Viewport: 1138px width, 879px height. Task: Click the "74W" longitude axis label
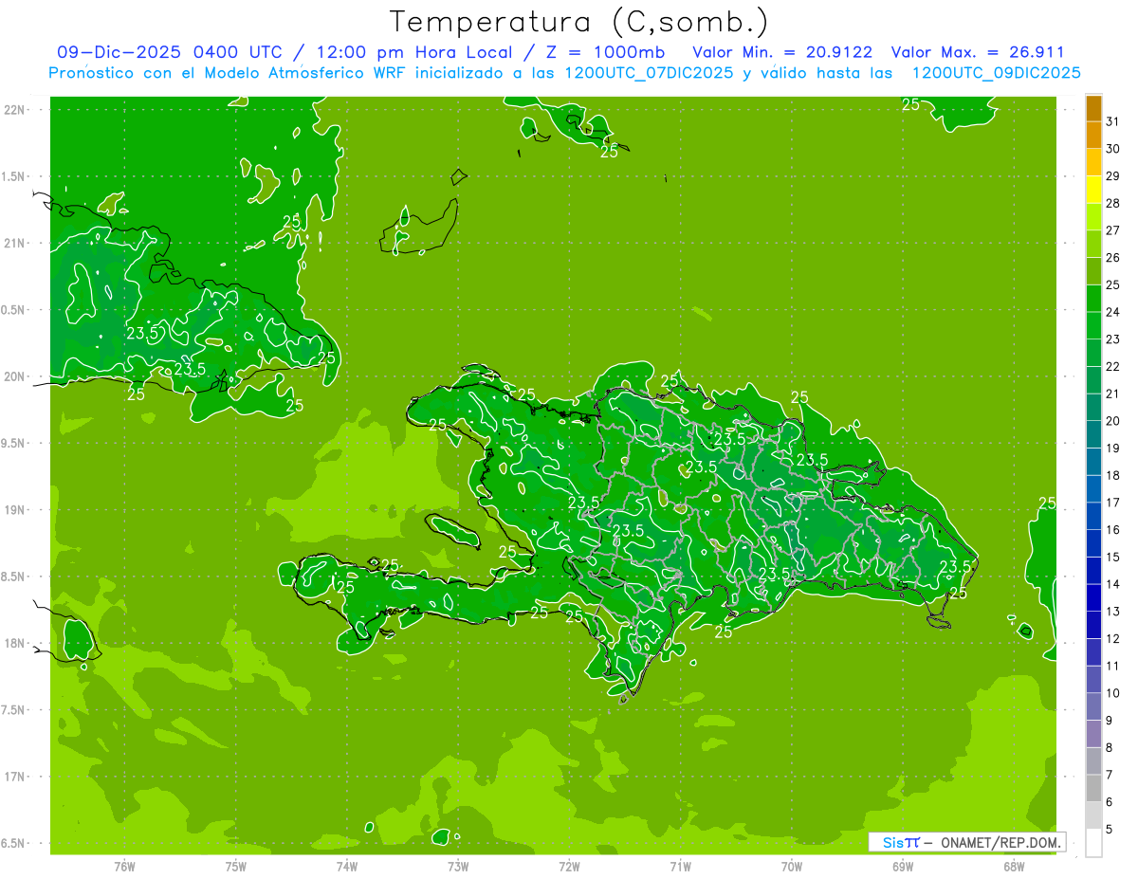click(347, 866)
